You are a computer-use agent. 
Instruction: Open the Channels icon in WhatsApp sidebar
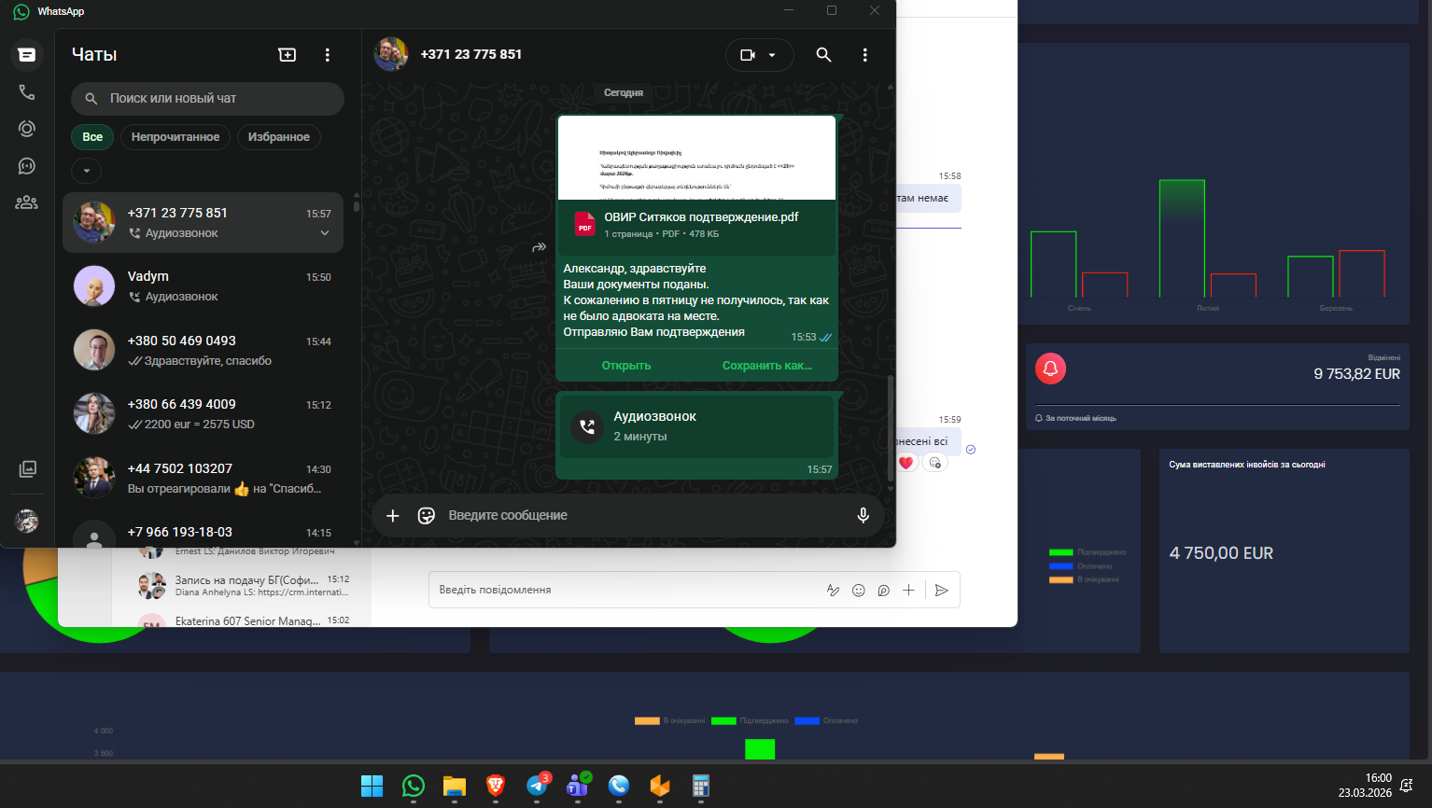27,166
